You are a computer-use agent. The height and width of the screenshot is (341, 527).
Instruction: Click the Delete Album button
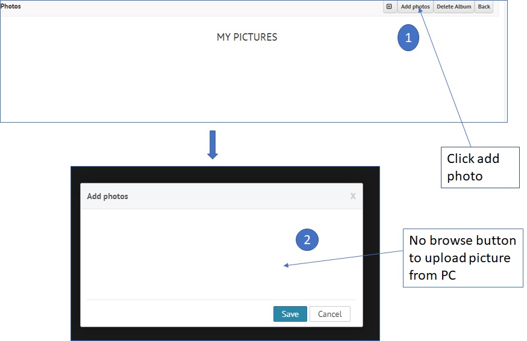tap(454, 7)
